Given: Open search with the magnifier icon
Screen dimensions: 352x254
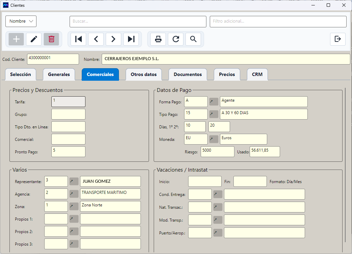Looking at the screenshot, I should [x=193, y=39].
